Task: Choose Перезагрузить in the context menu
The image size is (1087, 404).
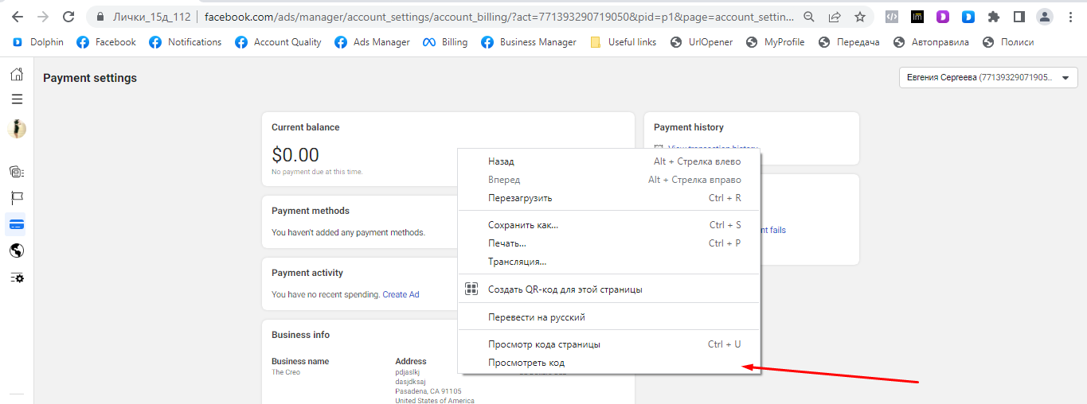Action: (x=609, y=198)
